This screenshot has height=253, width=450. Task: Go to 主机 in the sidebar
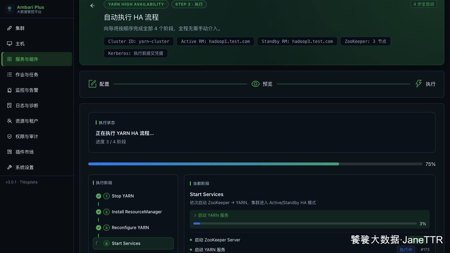point(37,44)
